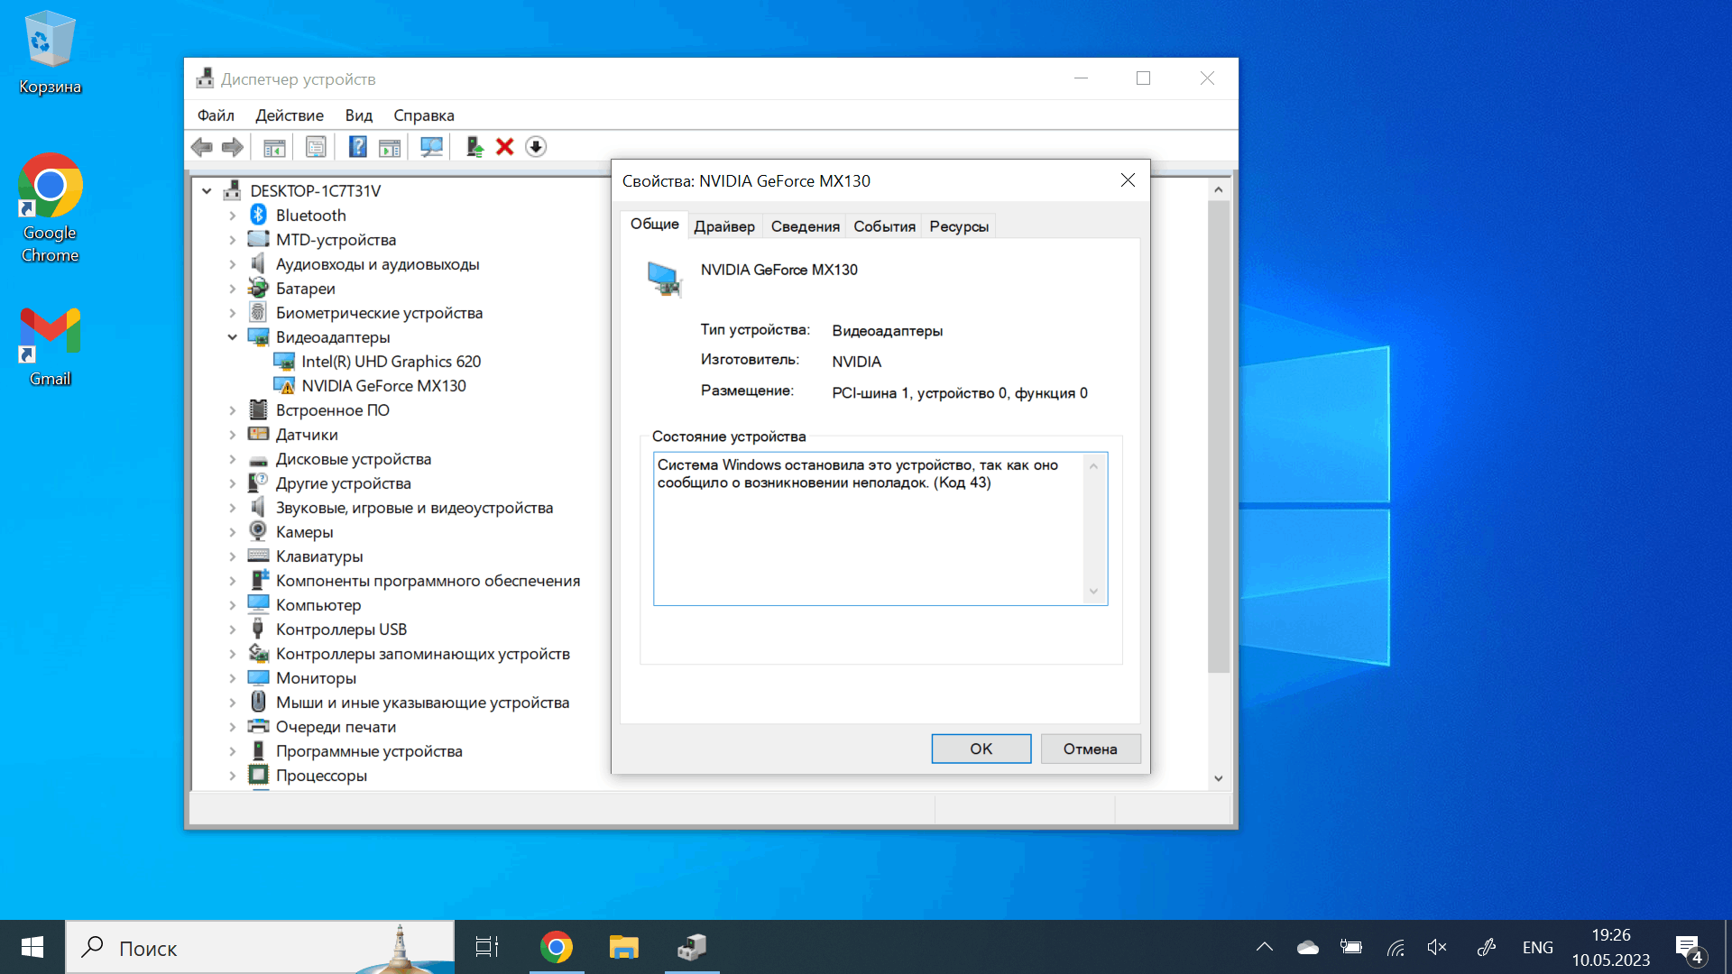
Task: Click the Forward arrow in Device Manager toolbar
Action: [233, 147]
